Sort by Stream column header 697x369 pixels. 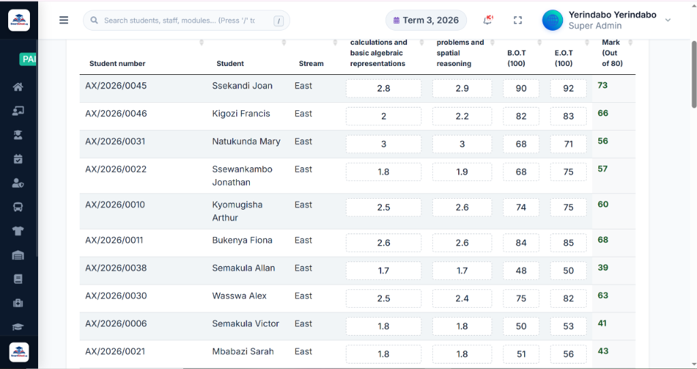(x=311, y=63)
